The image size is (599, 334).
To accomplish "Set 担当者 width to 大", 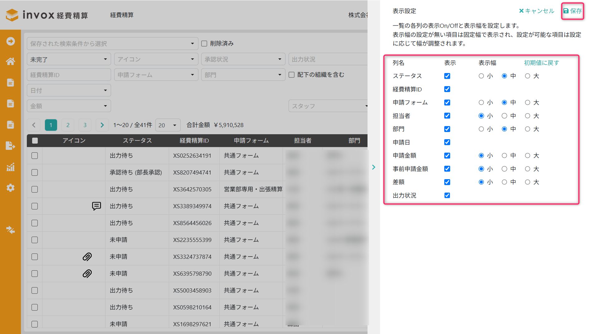I will tap(528, 116).
